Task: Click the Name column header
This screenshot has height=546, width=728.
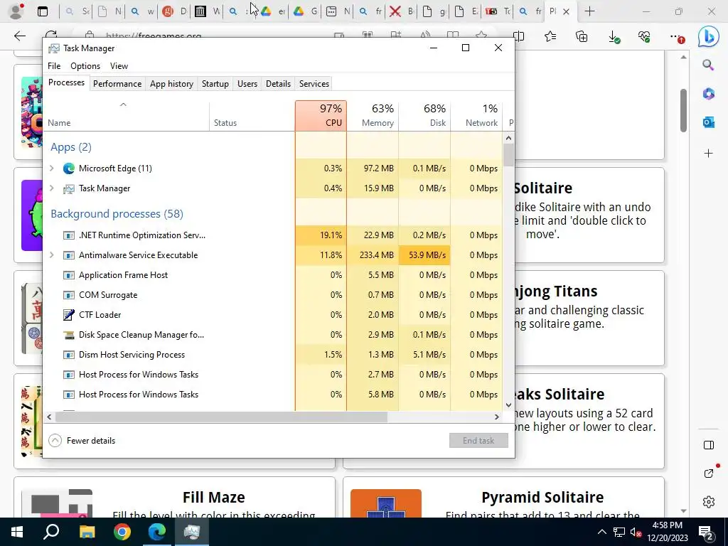Action: point(126,116)
